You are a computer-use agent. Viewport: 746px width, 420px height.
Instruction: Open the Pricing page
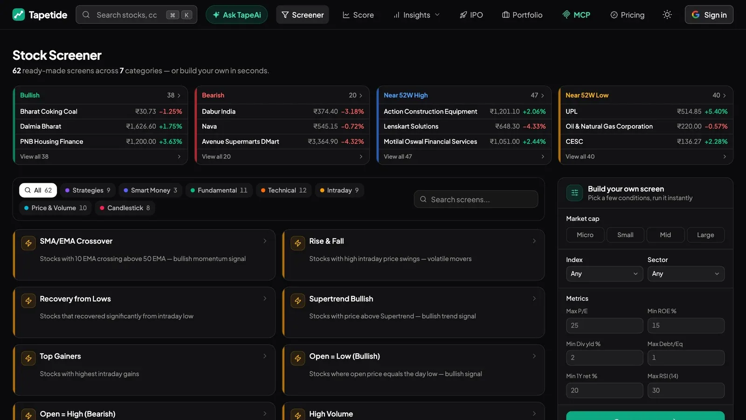coord(627,15)
